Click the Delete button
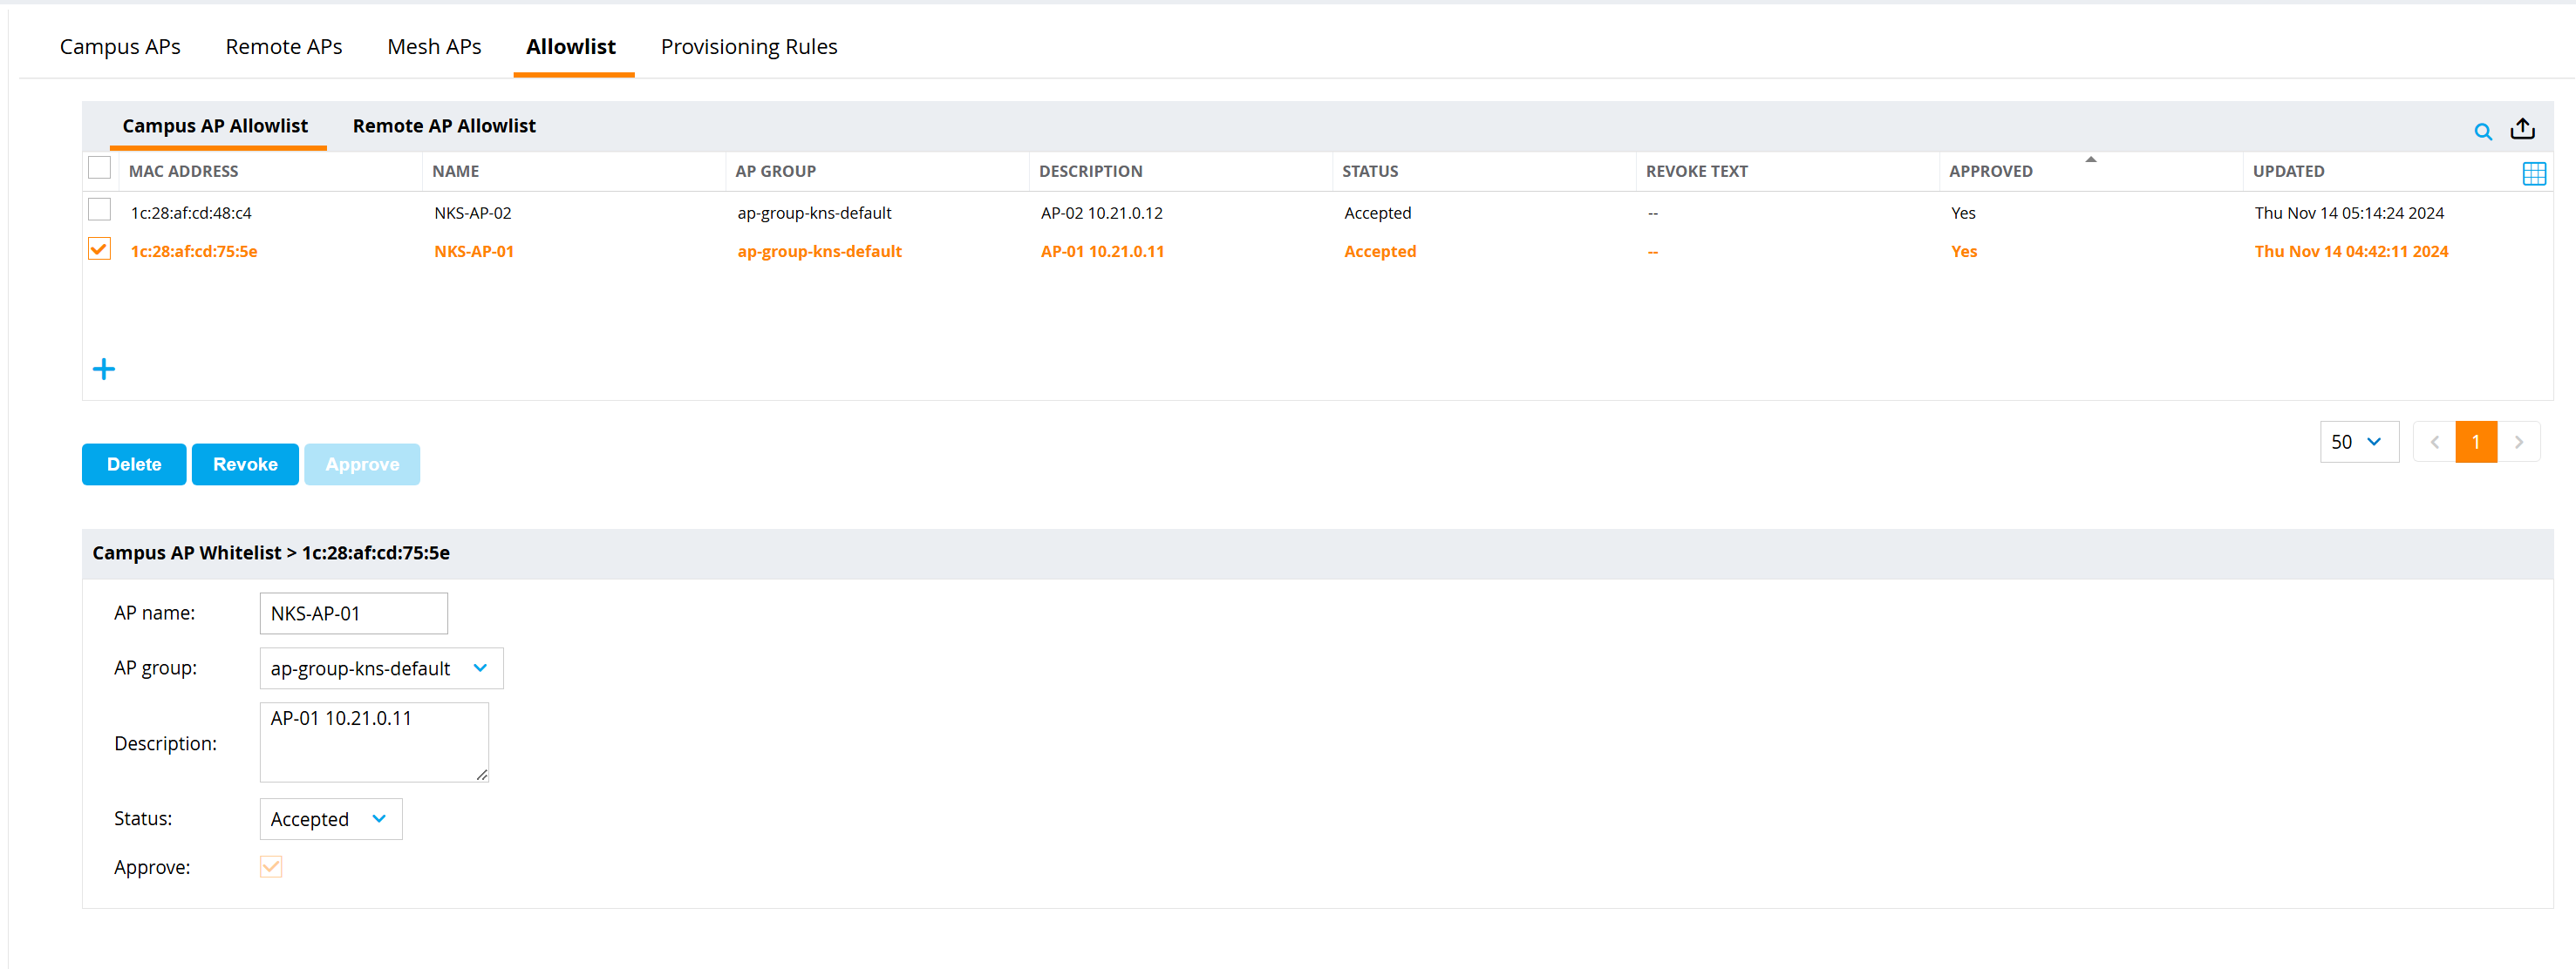This screenshot has height=969, width=2576. (133, 464)
